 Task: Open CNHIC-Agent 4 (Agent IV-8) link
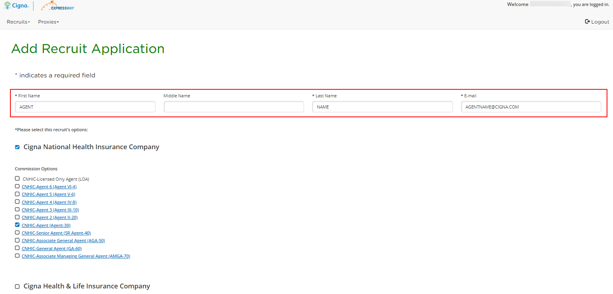49,202
